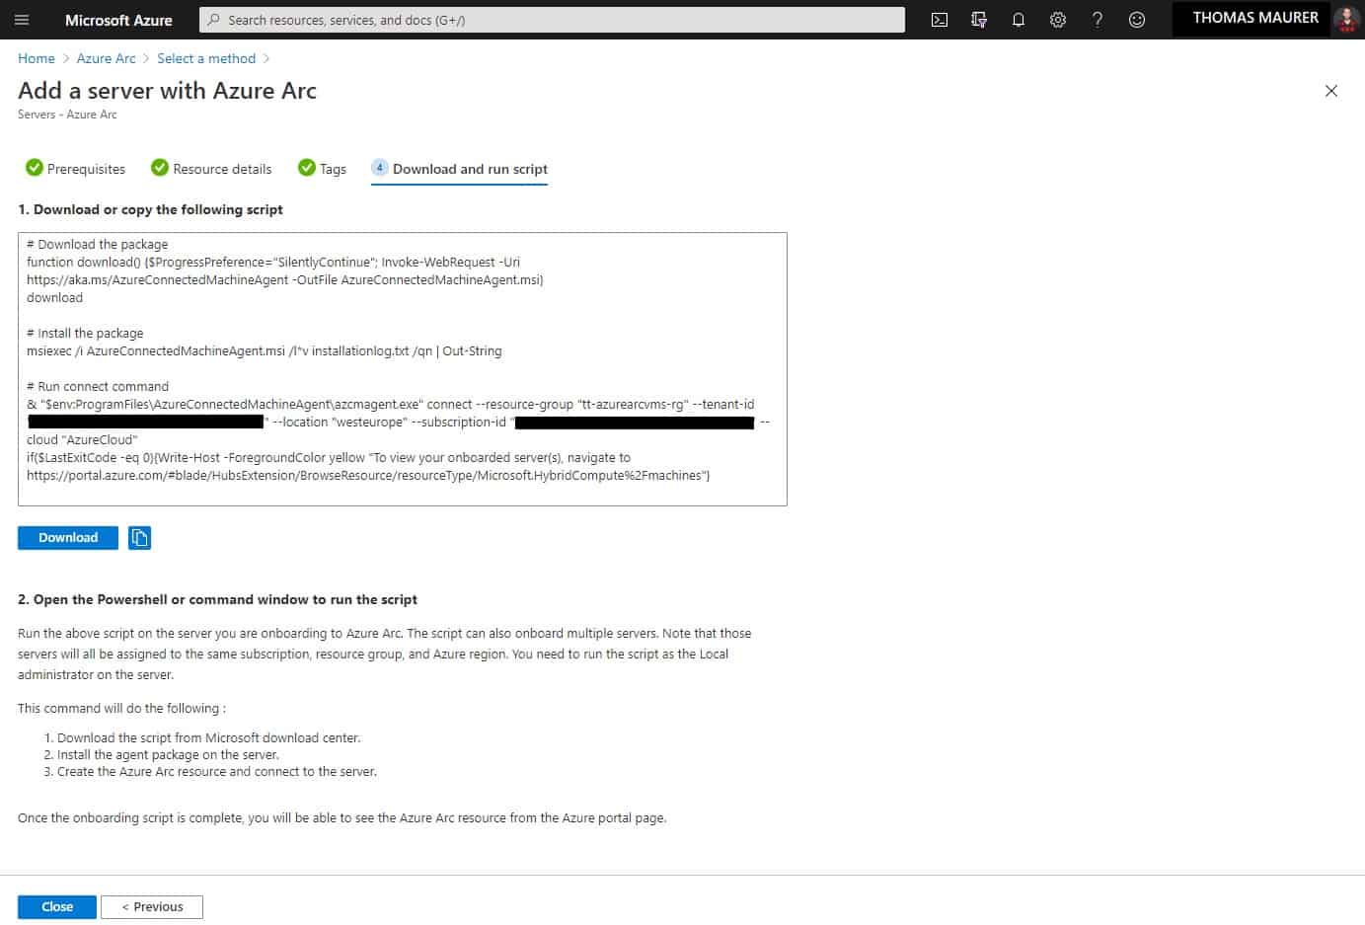Viewport: 1365px width, 925px height.
Task: Open the portal hamburger menu
Action: (x=22, y=20)
